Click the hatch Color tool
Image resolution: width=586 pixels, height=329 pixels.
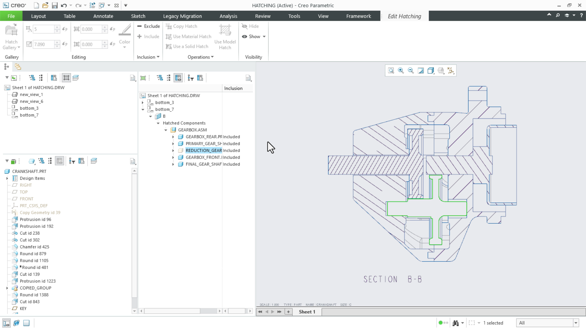tap(125, 36)
